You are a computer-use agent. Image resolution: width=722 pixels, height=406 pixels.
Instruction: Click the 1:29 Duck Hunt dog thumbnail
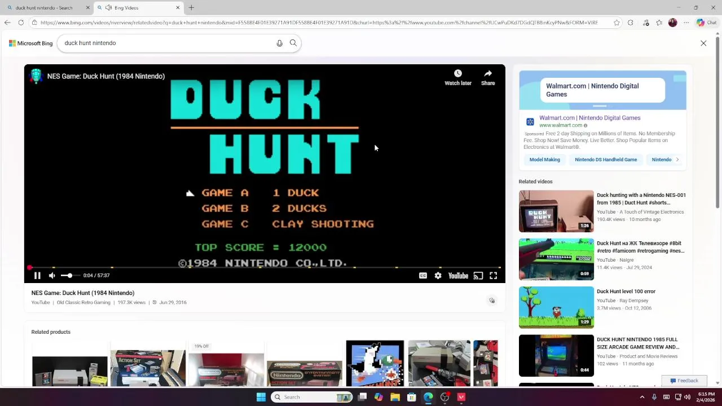tap(556, 307)
